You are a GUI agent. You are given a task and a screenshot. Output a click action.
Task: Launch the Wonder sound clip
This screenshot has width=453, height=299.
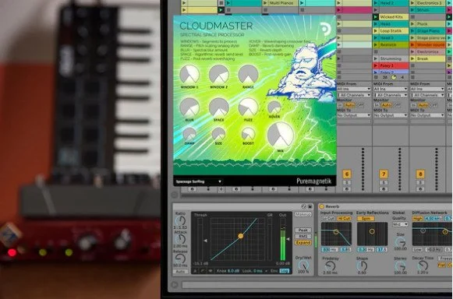(x=412, y=44)
